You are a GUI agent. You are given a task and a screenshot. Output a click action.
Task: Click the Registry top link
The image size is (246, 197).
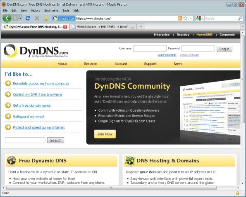pos(183,35)
